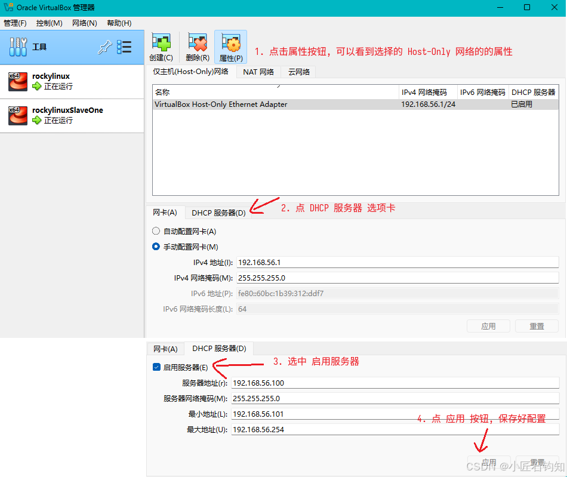Click IPv4 网络掩码 column header
Screen dimensions: 567x477
(x=428, y=92)
